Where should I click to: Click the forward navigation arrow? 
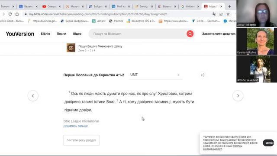(x=3, y=14)
